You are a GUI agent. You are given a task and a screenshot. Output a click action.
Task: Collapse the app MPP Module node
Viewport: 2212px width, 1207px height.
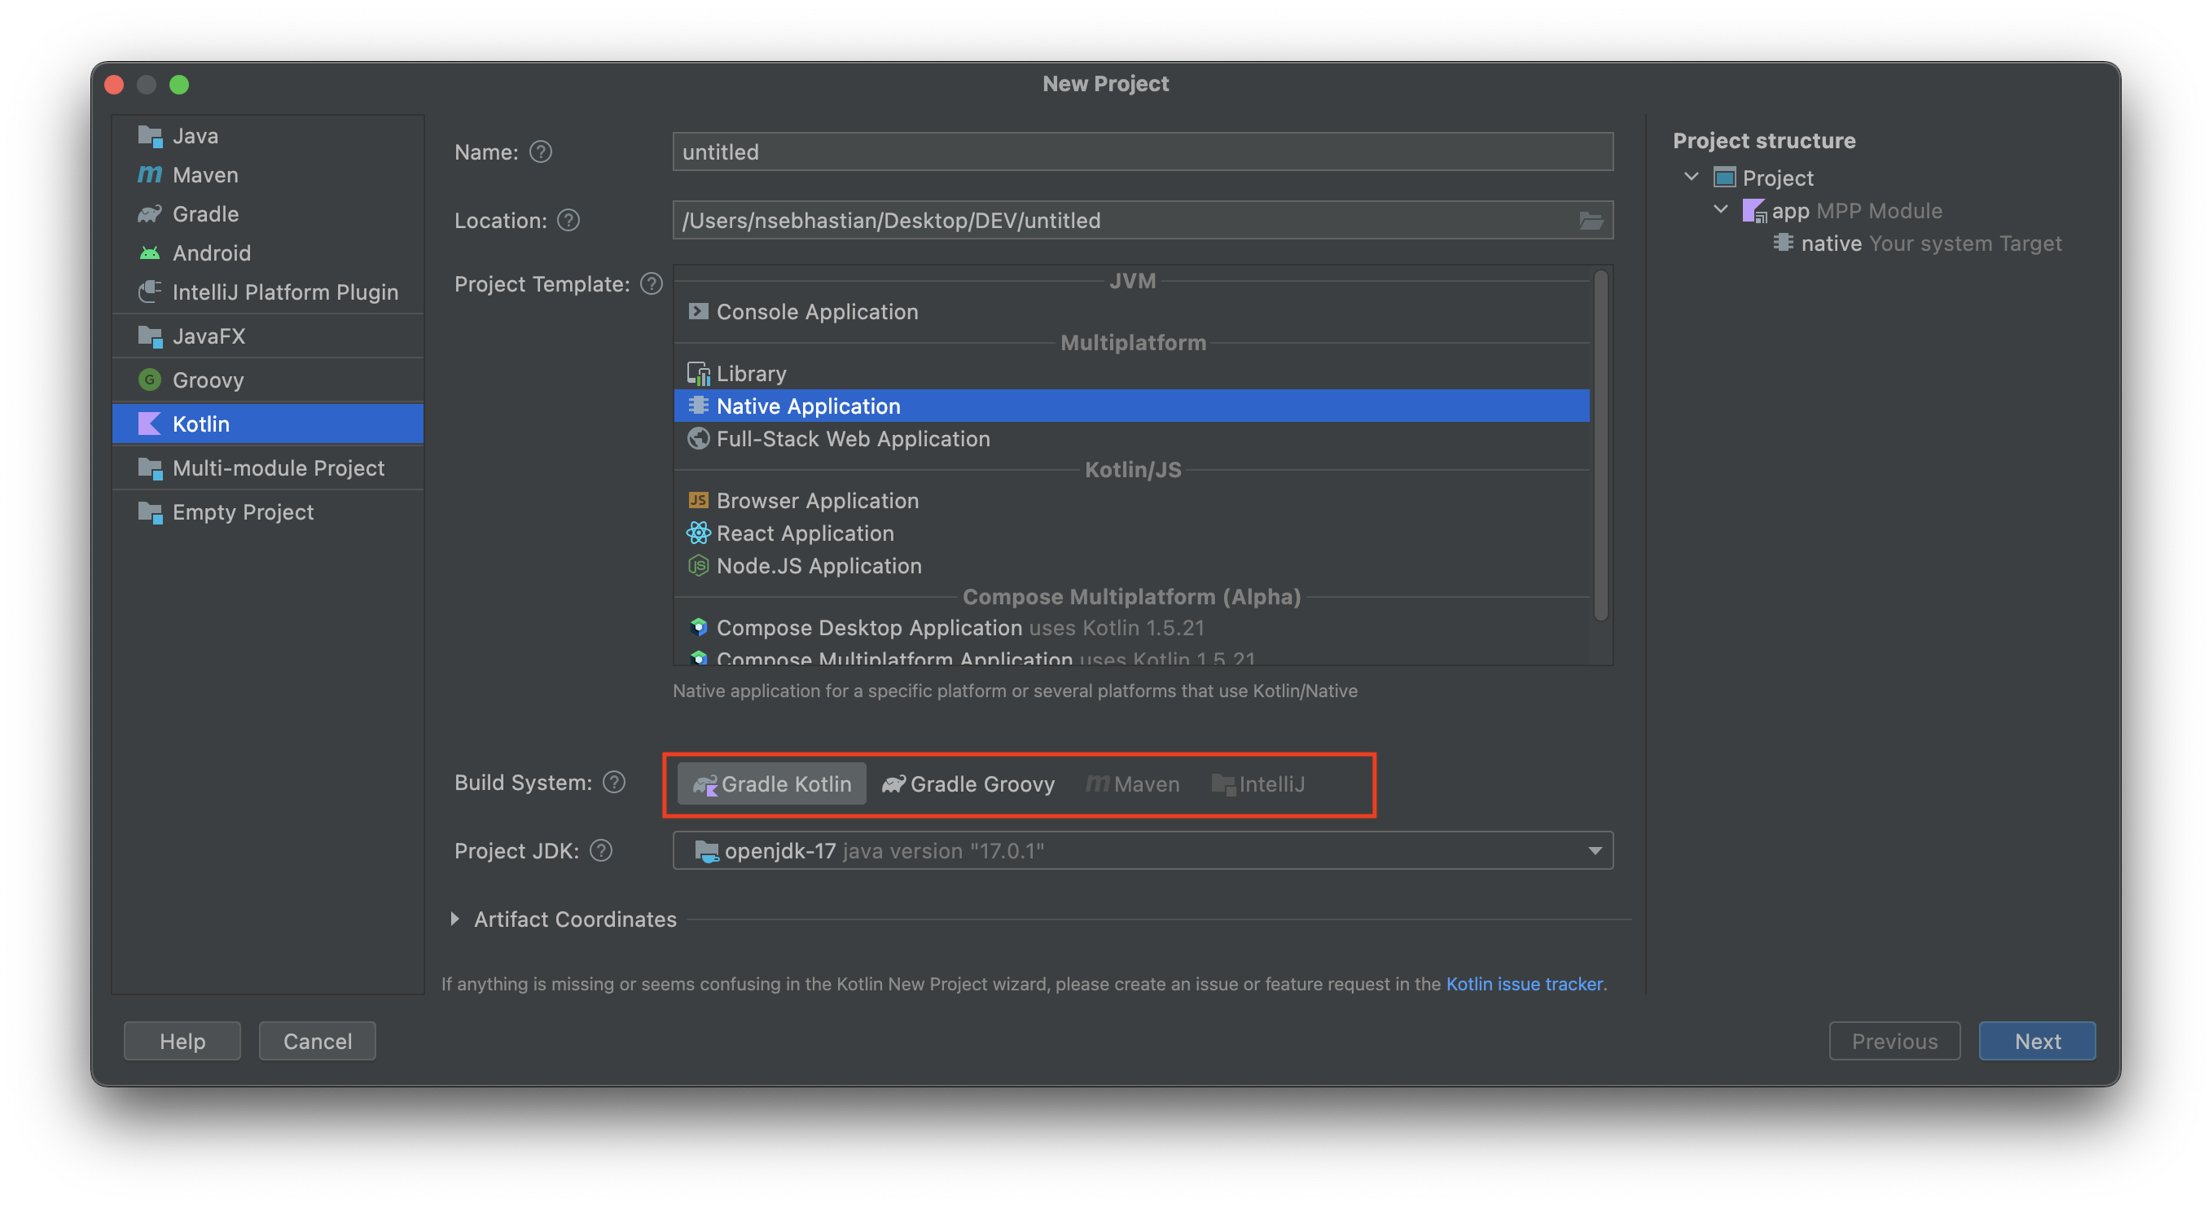click(x=1720, y=209)
